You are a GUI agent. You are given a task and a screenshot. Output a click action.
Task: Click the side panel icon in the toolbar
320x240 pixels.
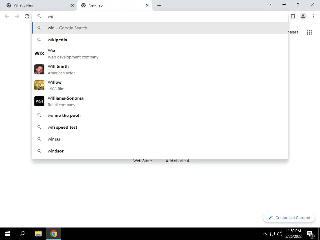(293, 16)
